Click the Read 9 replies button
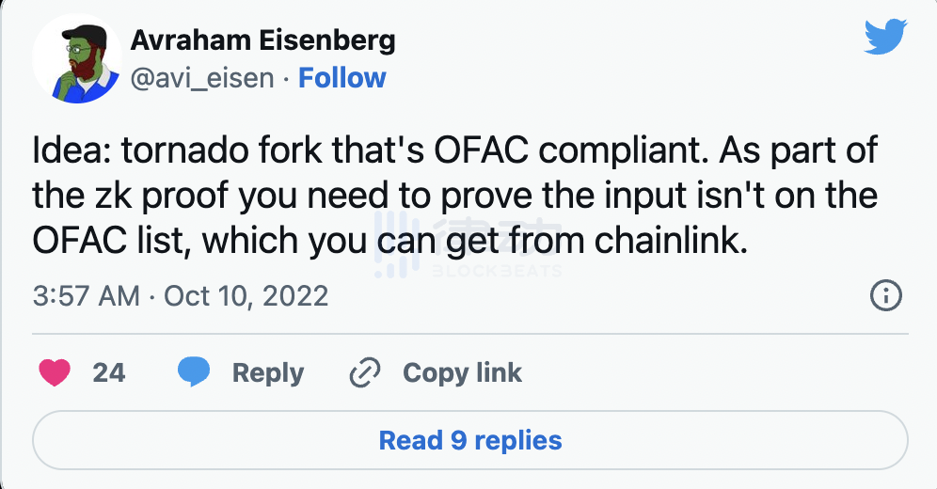The height and width of the screenshot is (489, 937). click(470, 440)
